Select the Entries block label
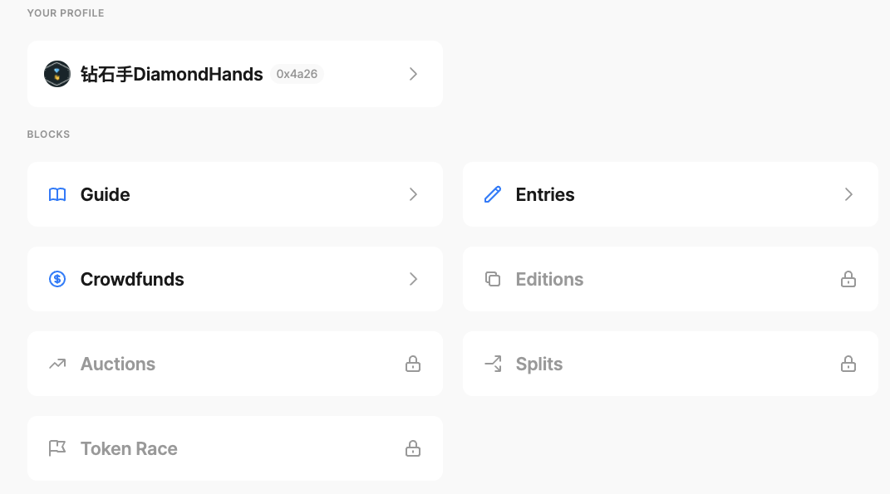This screenshot has width=890, height=494. [x=545, y=194]
